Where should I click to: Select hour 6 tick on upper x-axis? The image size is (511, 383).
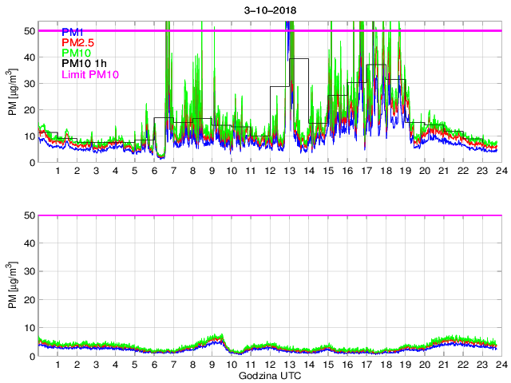click(154, 171)
